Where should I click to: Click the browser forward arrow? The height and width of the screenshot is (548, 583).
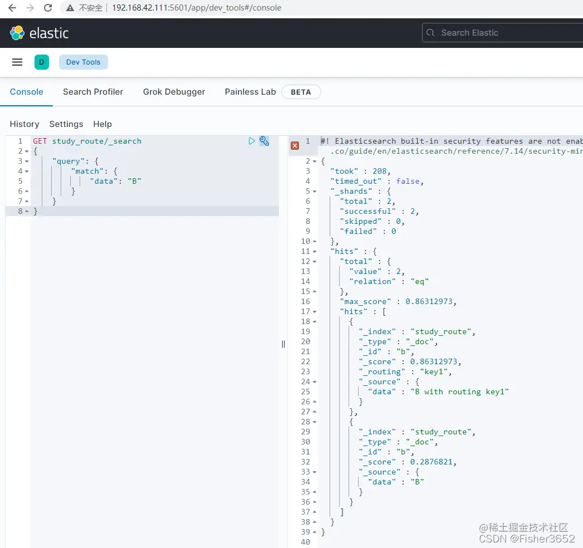coord(30,8)
